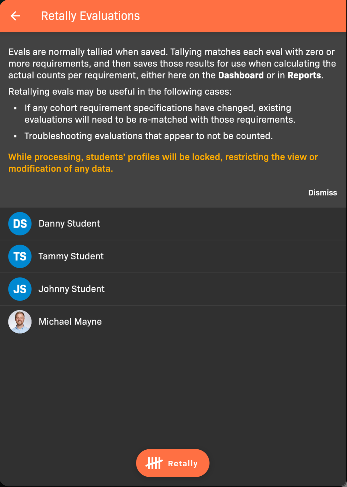347x487 pixels.
Task: Click the 'Retallying evals may be useful' line
Action: [120, 92]
